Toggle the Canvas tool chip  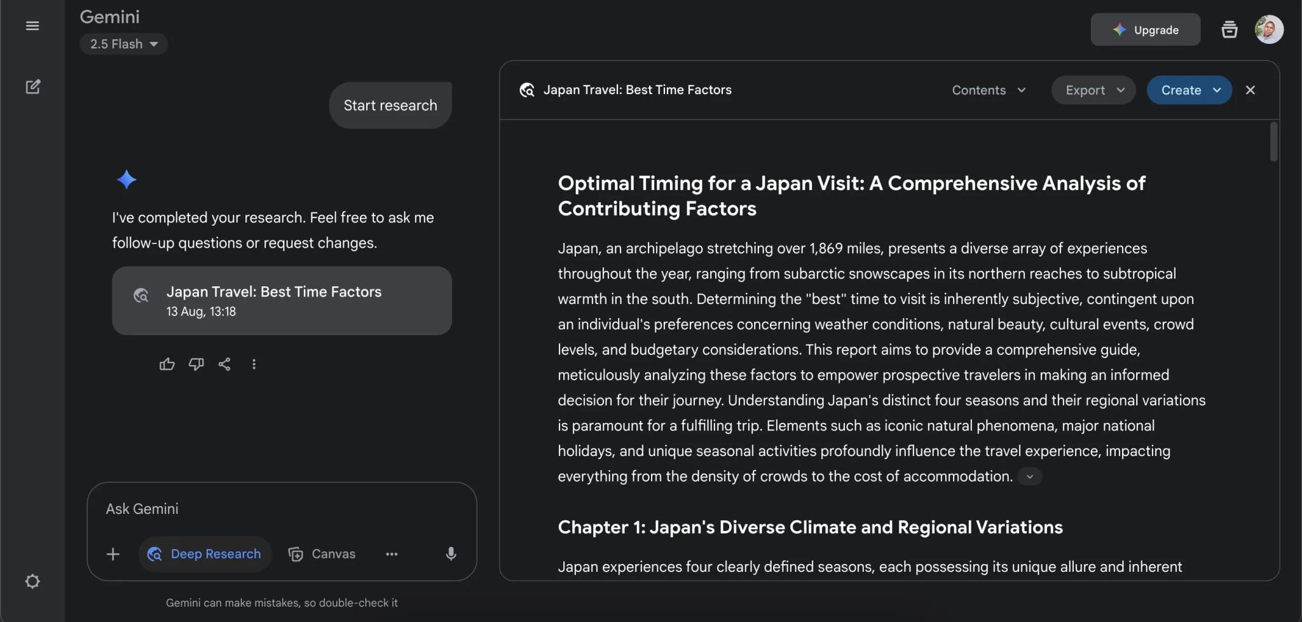(322, 554)
